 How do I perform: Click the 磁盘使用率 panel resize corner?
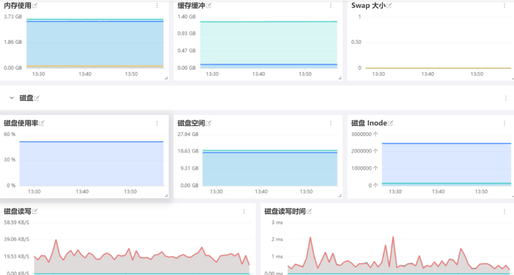point(166,196)
